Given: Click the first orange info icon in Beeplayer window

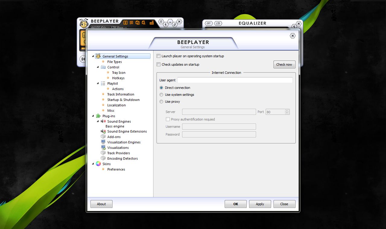Looking at the screenshot, I should [x=125, y=23].
